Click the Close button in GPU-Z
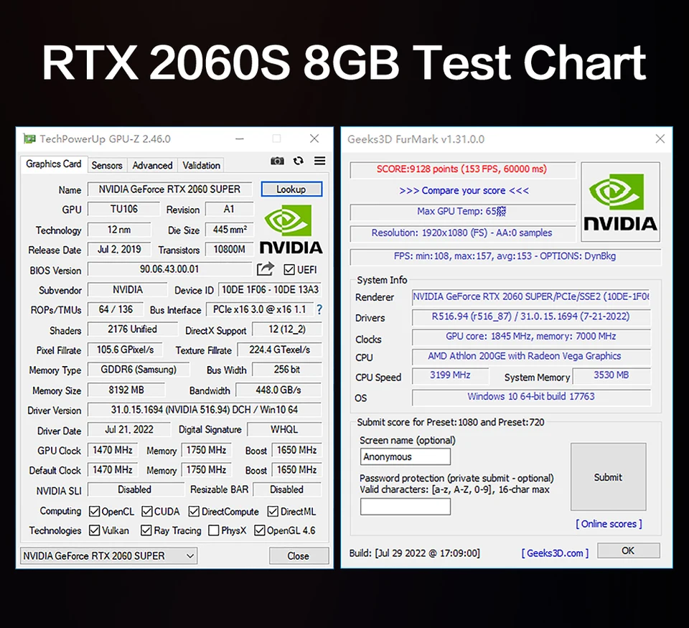 coord(299,556)
